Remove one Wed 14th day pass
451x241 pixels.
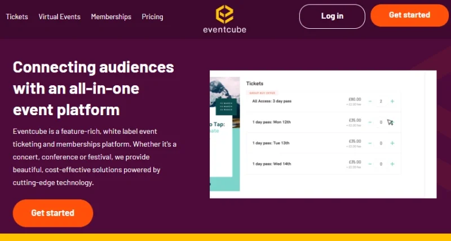pyautogui.click(x=370, y=164)
